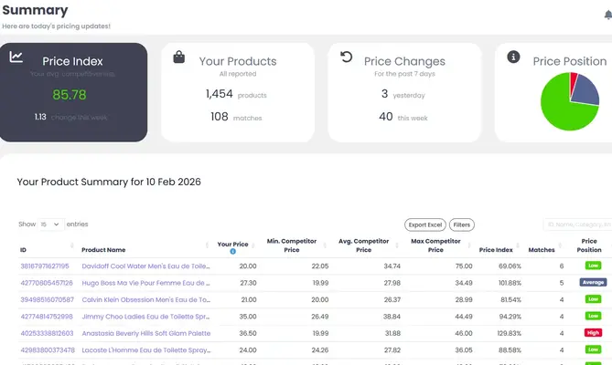Click the red slice of pie chart
This screenshot has width=612, height=365.
click(573, 82)
